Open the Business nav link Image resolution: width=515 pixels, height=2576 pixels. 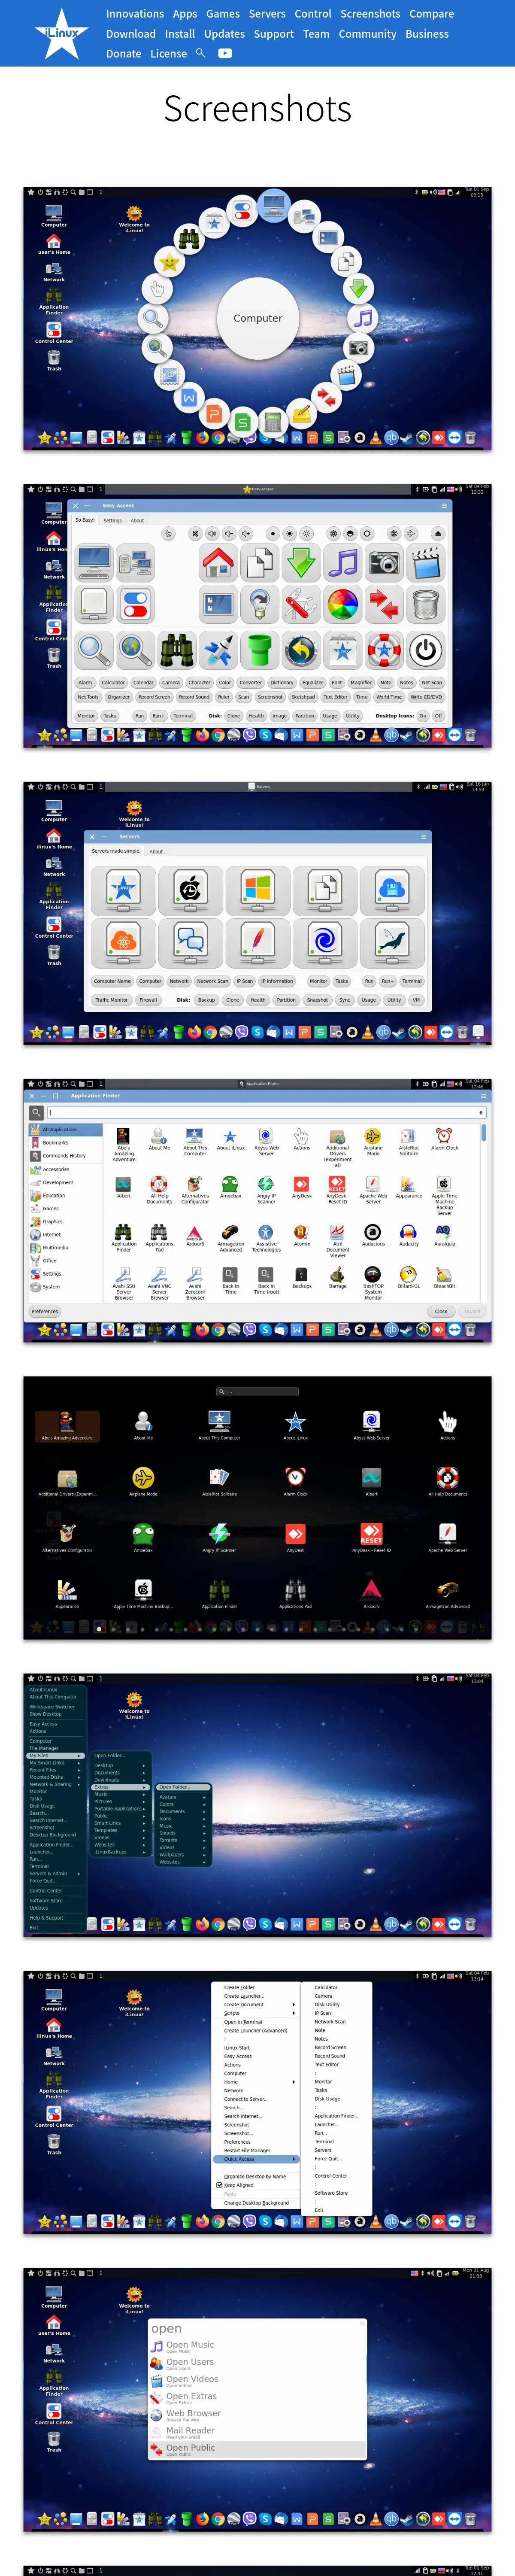click(x=427, y=34)
